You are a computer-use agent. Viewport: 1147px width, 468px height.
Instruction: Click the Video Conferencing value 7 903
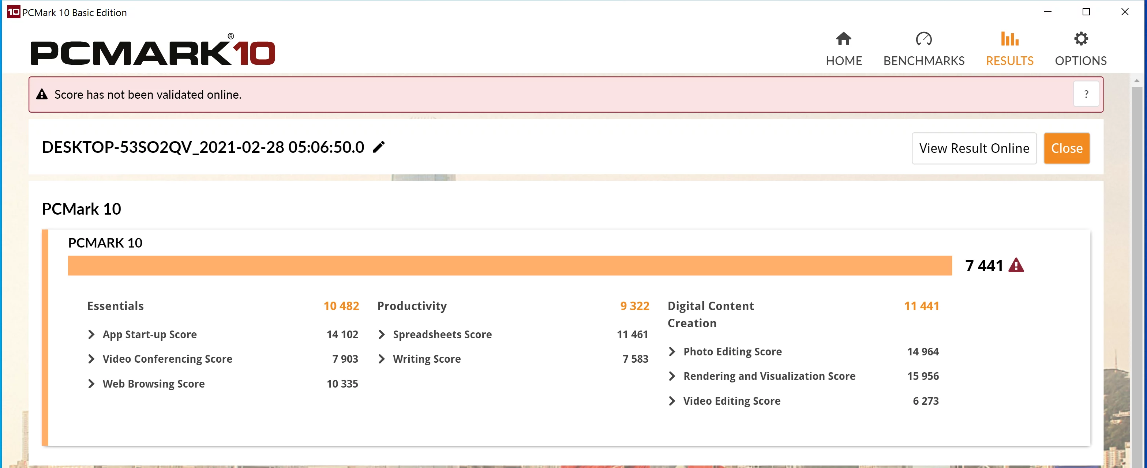345,359
